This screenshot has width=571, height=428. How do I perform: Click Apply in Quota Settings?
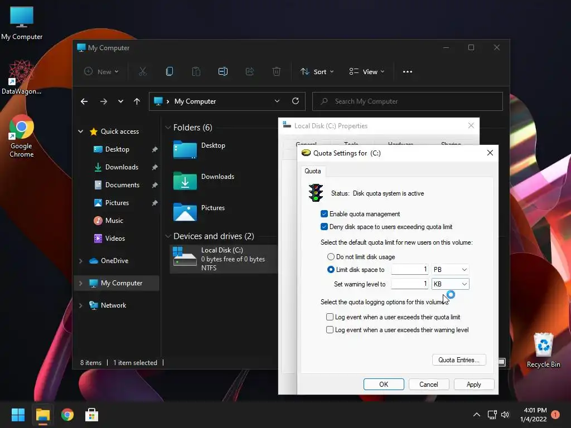pos(474,385)
